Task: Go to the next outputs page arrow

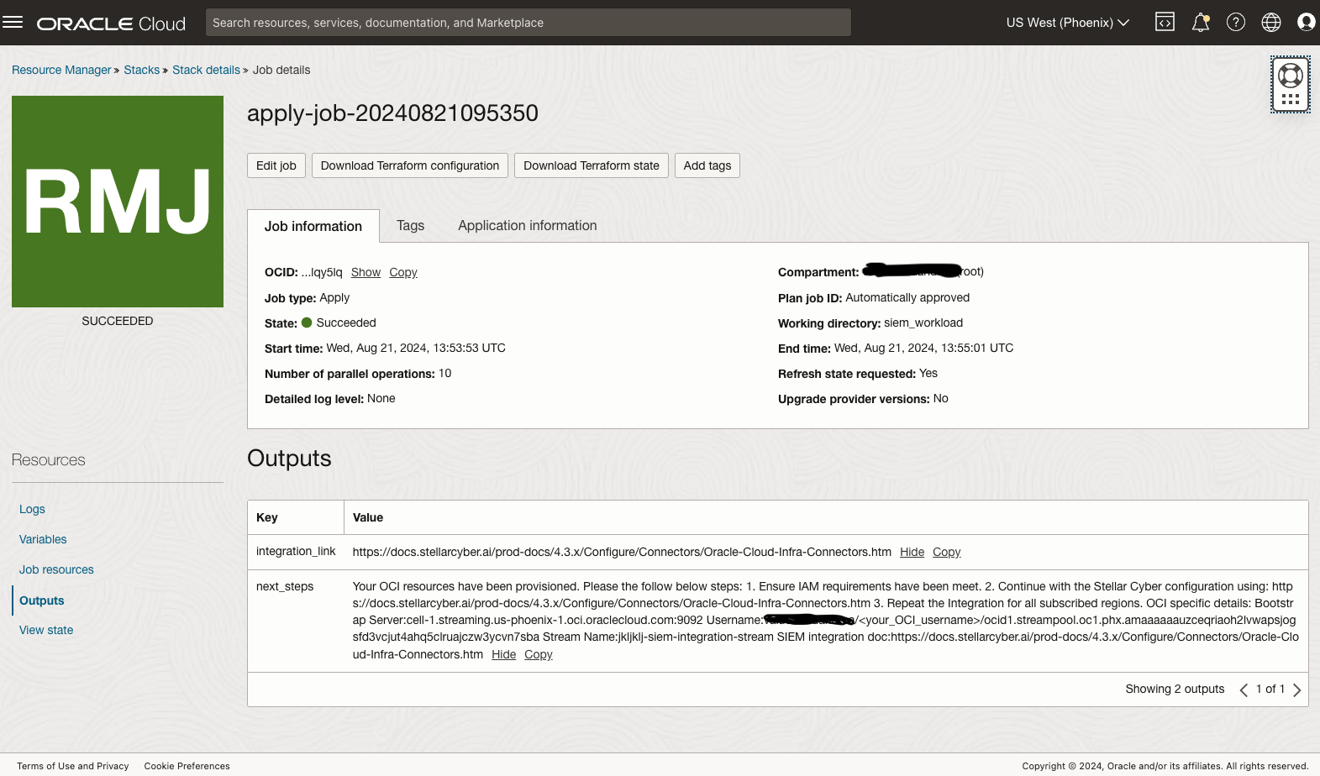Action: 1296,689
